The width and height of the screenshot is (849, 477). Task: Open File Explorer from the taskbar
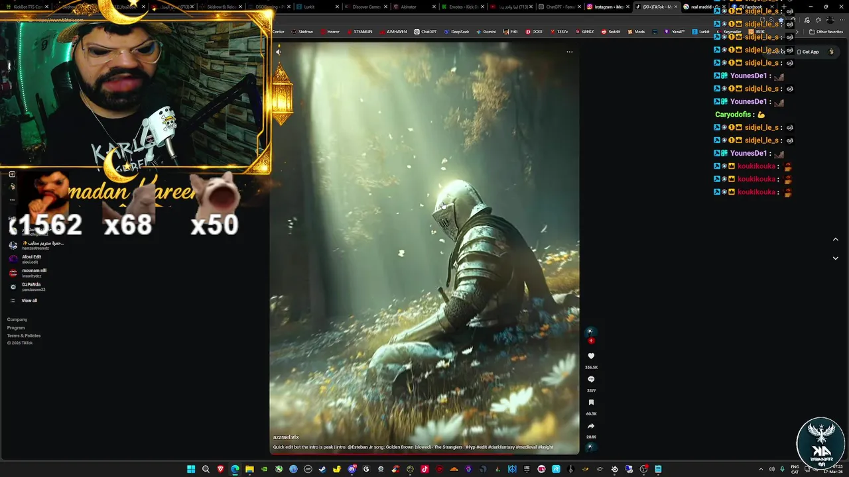(x=249, y=469)
